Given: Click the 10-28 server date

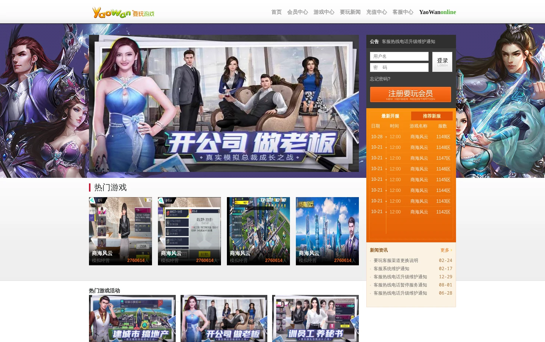Looking at the screenshot, I should [377, 137].
